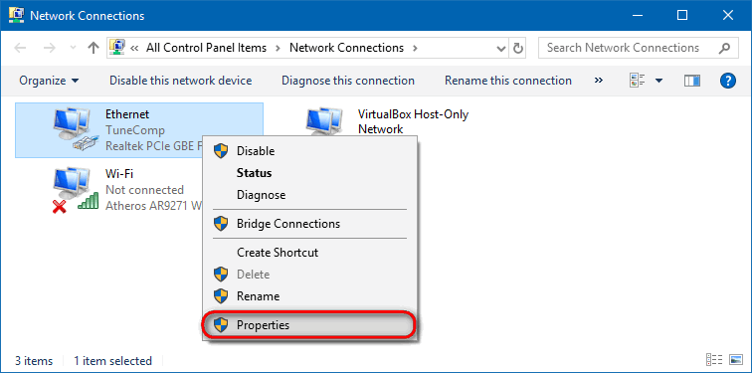Show more toolbar commands chevron

click(x=599, y=80)
